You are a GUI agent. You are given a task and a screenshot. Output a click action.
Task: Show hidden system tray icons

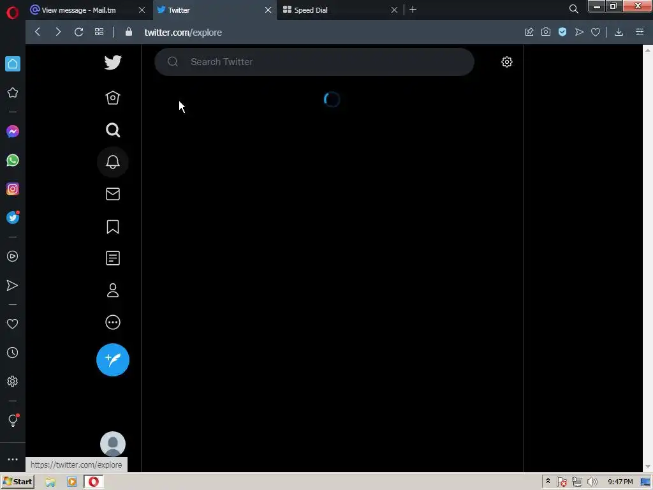tap(548, 481)
